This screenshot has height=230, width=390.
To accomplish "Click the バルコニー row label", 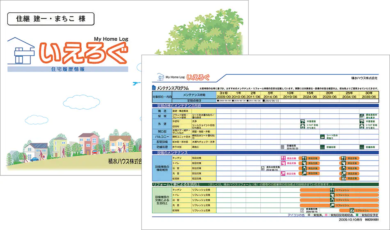I will pyautogui.click(x=162, y=137).
